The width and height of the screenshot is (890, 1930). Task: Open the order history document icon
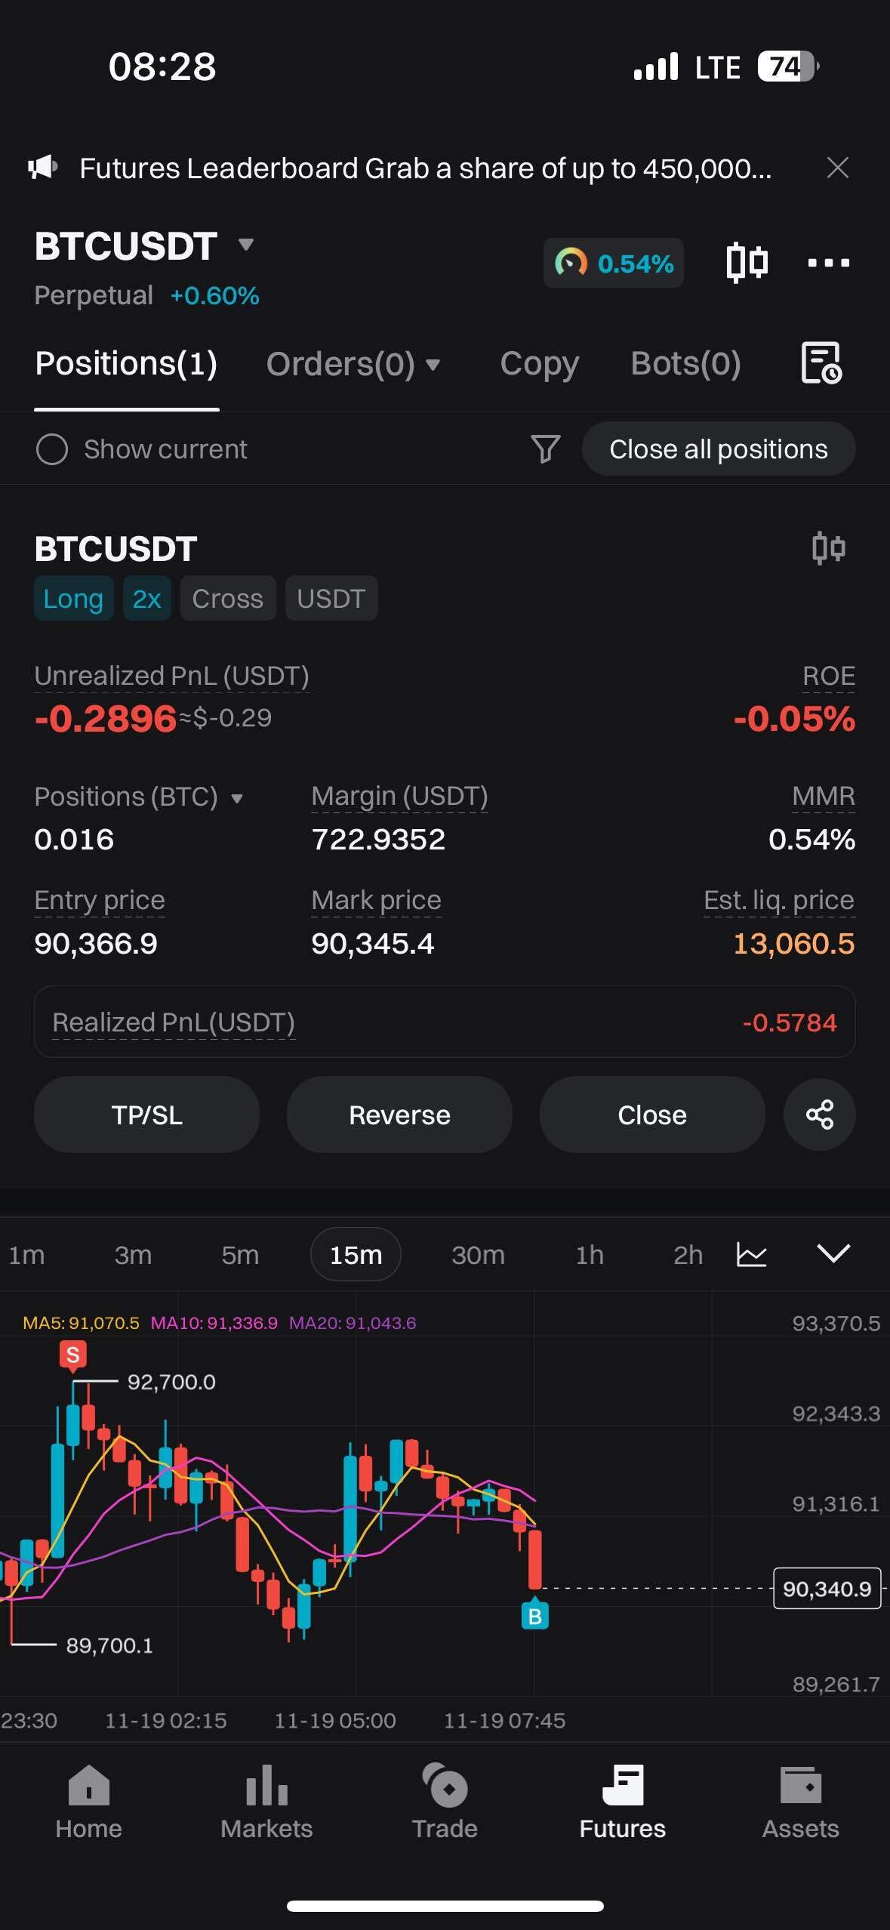(821, 363)
